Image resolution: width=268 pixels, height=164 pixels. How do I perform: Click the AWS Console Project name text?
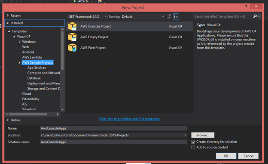click(95, 26)
